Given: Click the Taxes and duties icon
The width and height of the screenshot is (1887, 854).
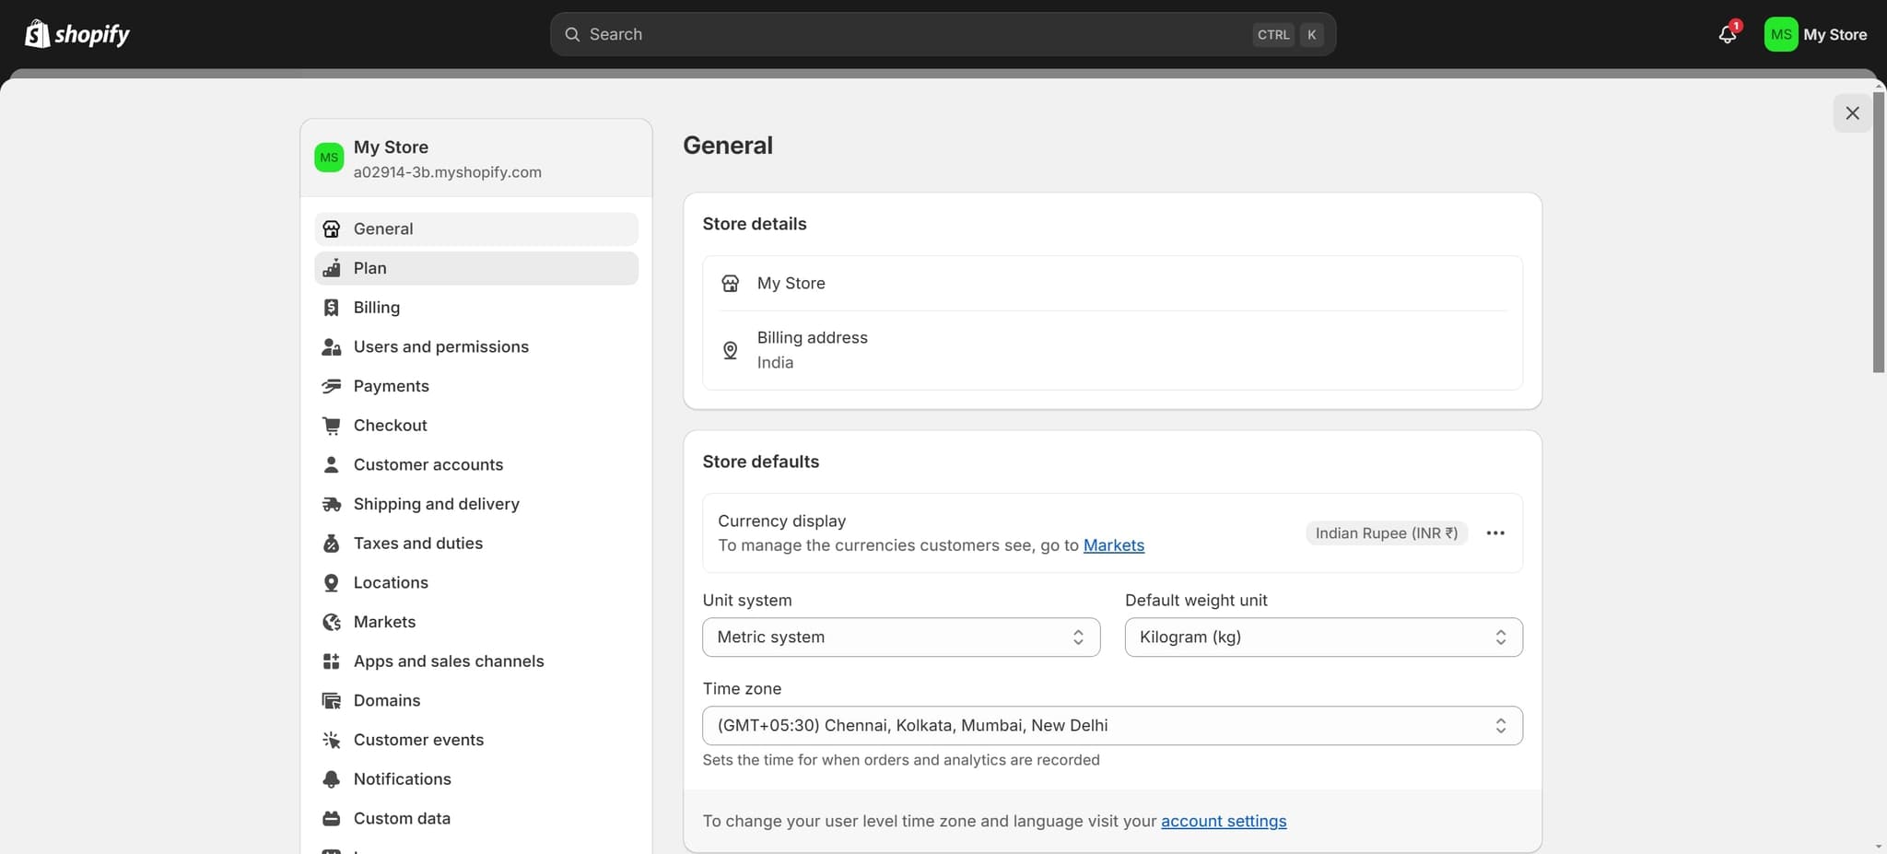Looking at the screenshot, I should coord(332,544).
